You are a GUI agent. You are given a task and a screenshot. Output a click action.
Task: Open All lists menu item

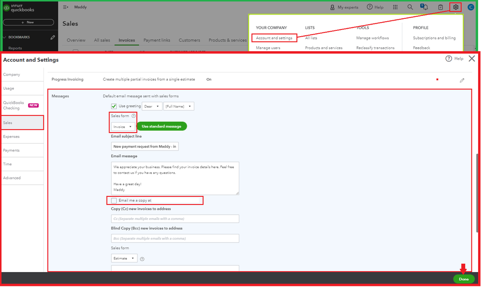pyautogui.click(x=311, y=38)
